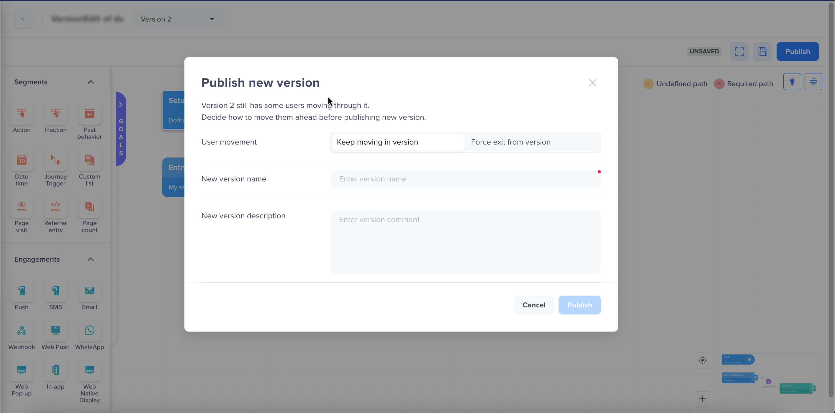Toggle fullscreen canvas view
Viewport: 835px width, 413px height.
(739, 51)
